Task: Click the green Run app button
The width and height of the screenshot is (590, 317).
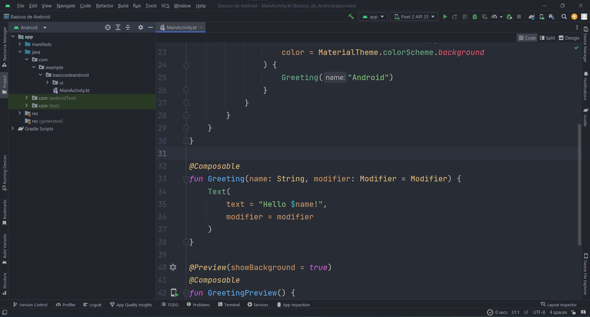Action: click(x=445, y=17)
